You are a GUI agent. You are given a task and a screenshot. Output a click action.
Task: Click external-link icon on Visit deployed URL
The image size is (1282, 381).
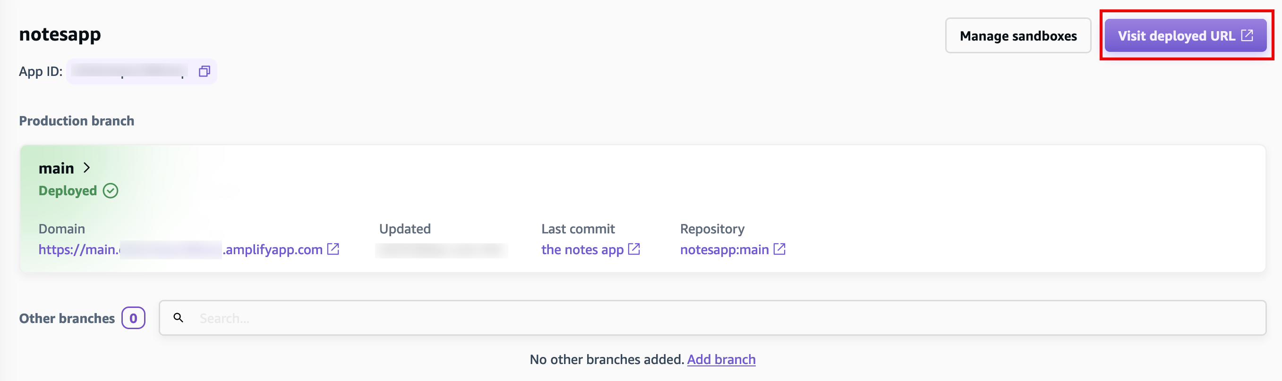(1247, 35)
